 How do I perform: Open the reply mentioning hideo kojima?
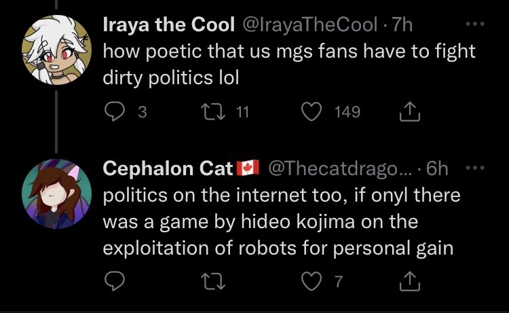point(282,221)
